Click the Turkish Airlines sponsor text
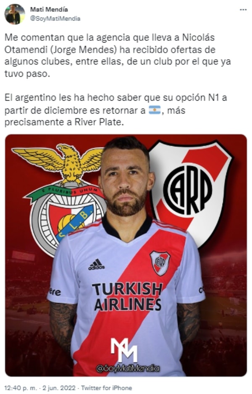Image resolution: width=252 pixels, height=394 pixels. coord(128,296)
